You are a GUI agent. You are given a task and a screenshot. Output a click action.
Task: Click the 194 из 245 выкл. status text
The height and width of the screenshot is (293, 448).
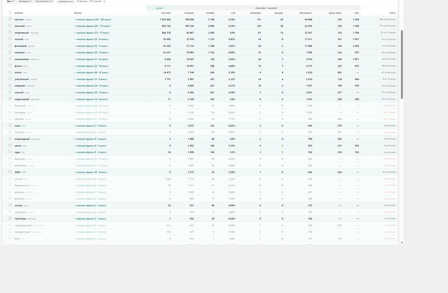click(x=388, y=20)
